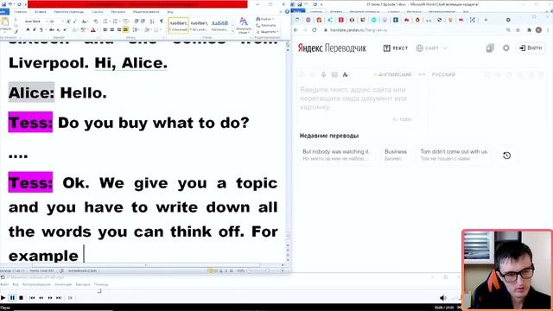This screenshot has height=311, width=553.
Task: Click the microphone voice input icon in Yandex Translate
Action: click(x=323, y=74)
